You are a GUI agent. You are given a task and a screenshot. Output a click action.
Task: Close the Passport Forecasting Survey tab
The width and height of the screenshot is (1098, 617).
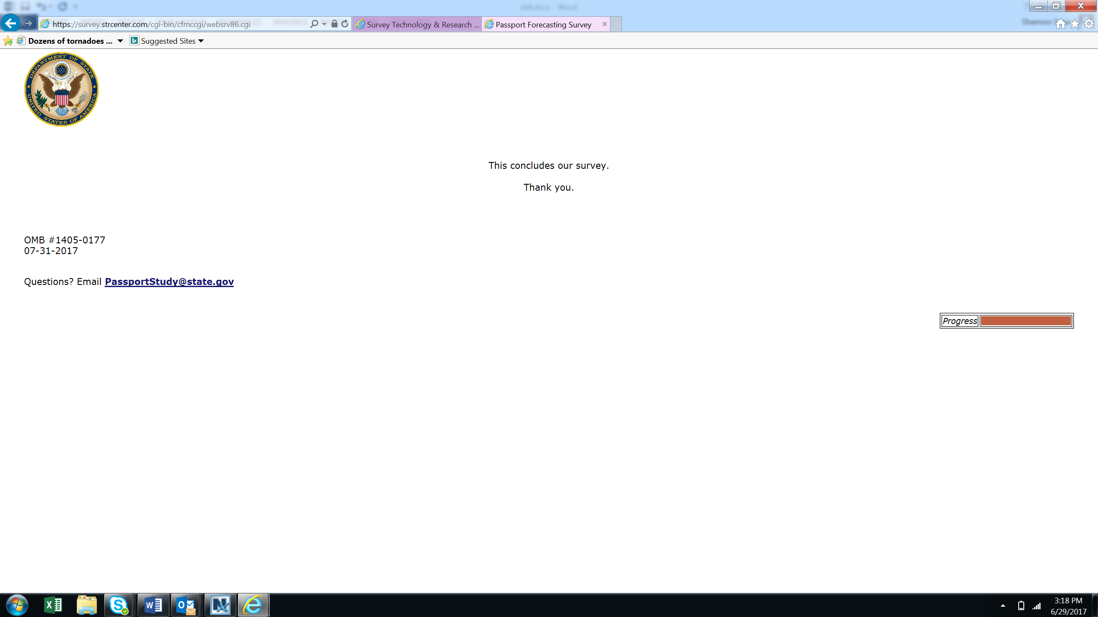point(604,24)
